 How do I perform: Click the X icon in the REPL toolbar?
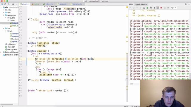[x=168, y=8]
